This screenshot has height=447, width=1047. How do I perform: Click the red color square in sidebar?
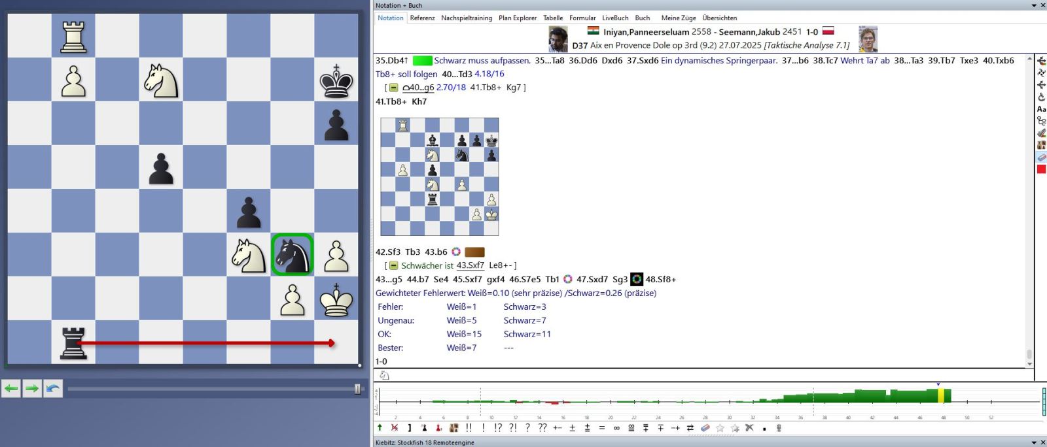point(1041,169)
